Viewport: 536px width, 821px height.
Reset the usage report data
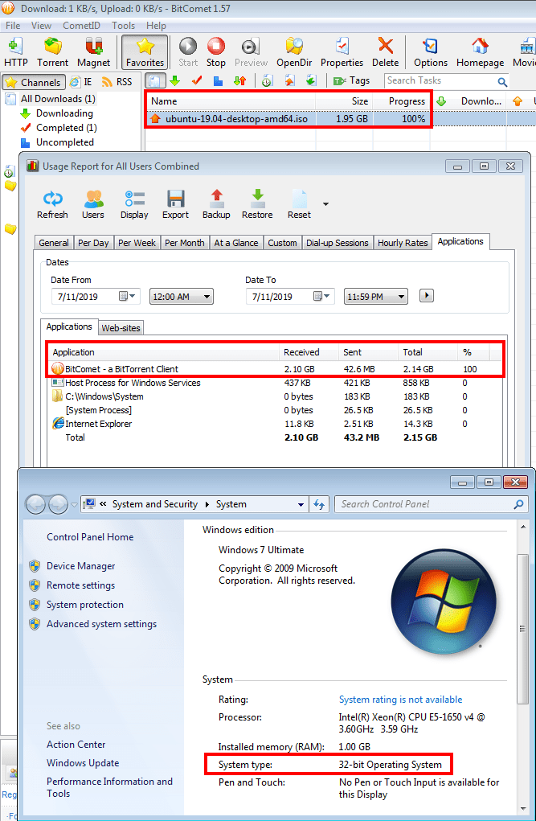point(299,204)
